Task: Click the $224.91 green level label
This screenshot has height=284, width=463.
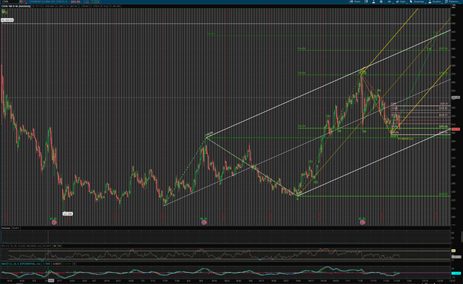Action: tap(444, 194)
